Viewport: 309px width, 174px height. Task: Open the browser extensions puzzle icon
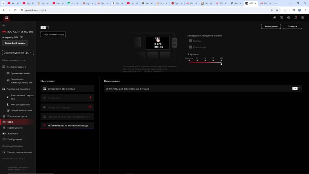point(285,10)
